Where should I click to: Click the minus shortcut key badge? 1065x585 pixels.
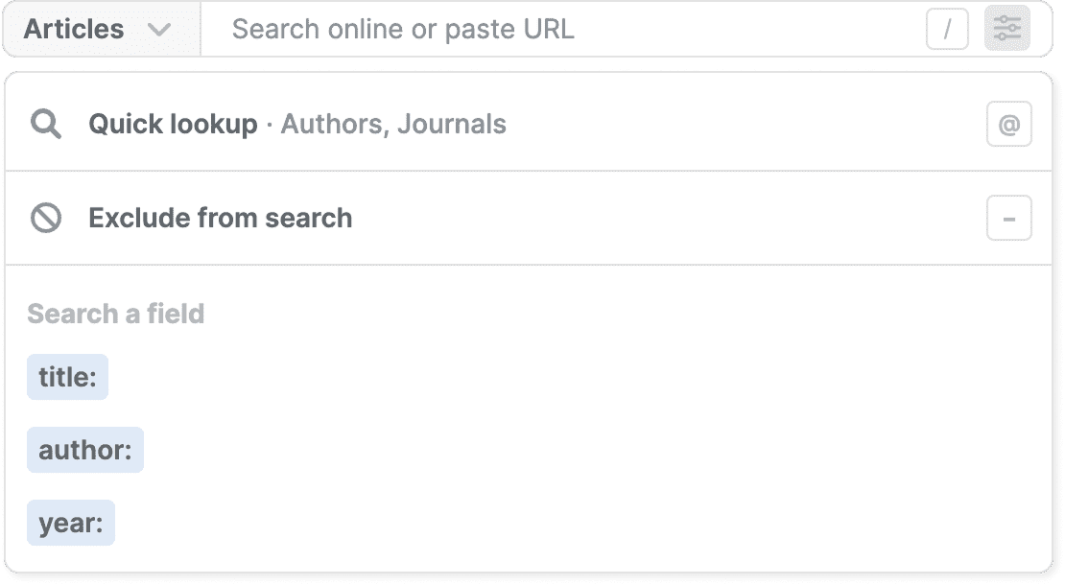click(x=1008, y=219)
